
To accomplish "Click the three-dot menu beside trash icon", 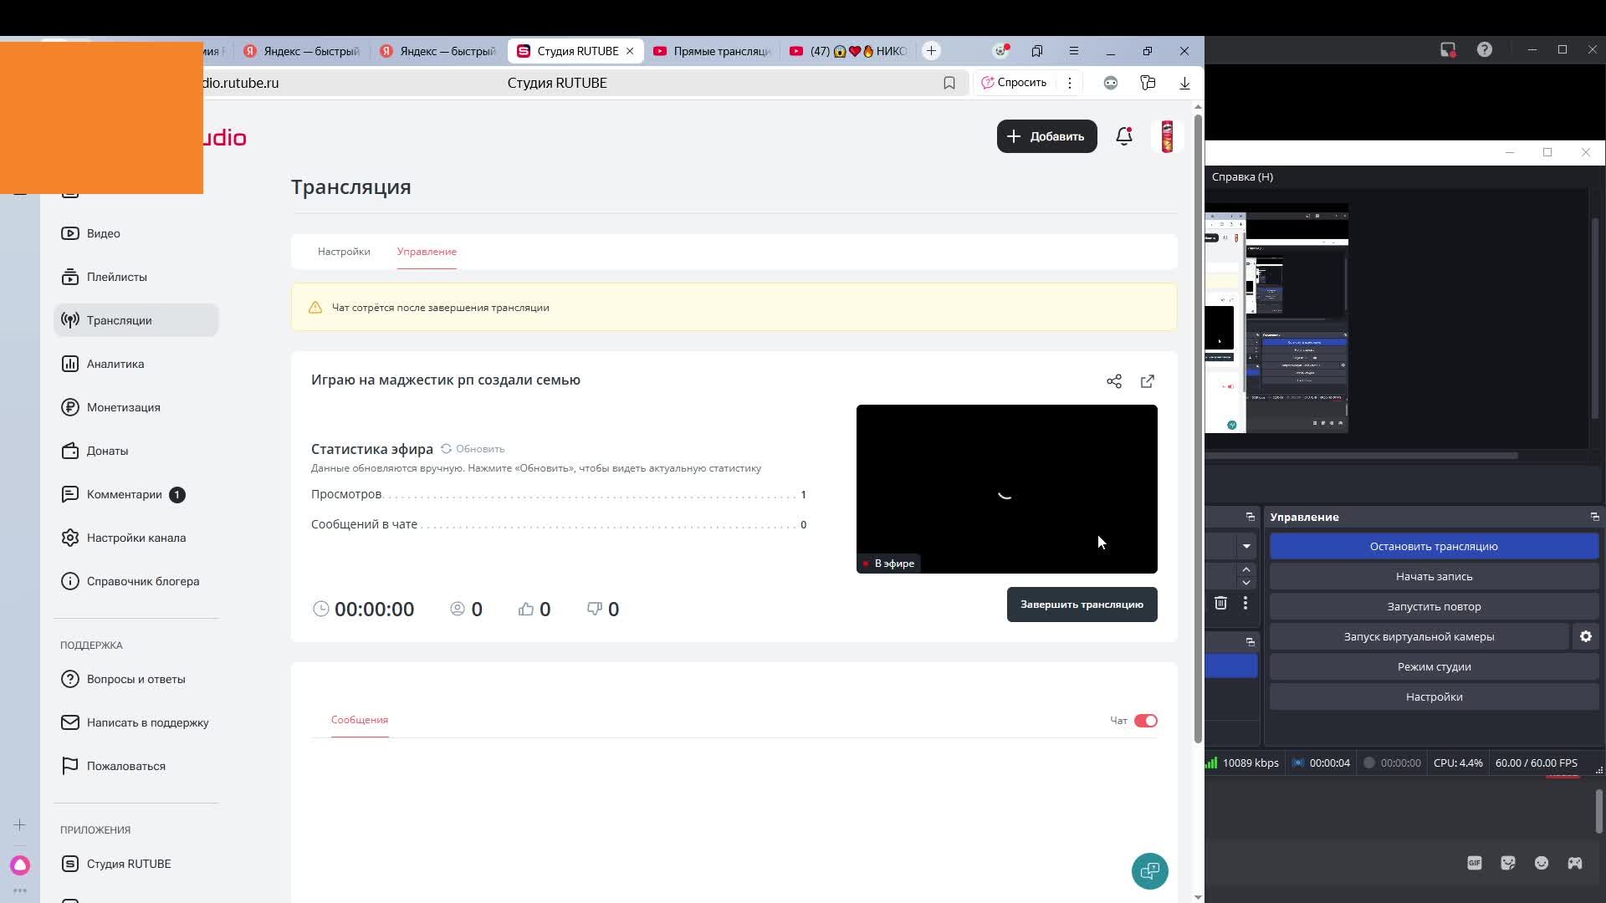I will (1245, 603).
